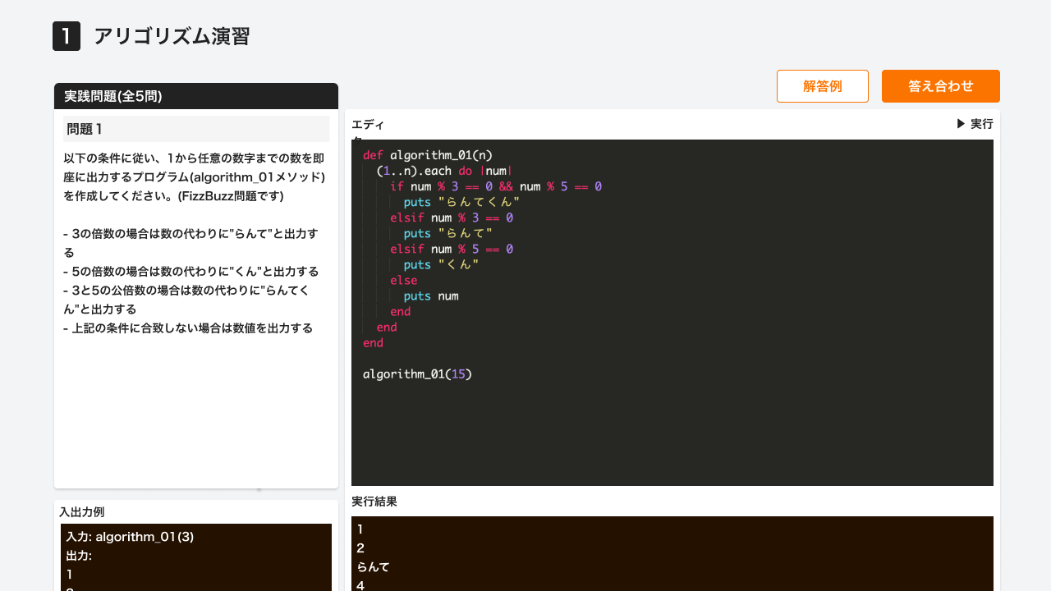Viewport: 1051px width, 591px height.
Task: Run the code with the ▶ 実行 button
Action: [x=975, y=124]
